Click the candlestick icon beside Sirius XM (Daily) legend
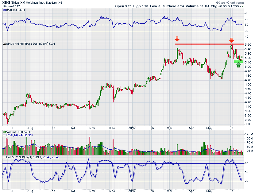Image resolution: width=255 pixels, height=195 pixels. click(x=5, y=44)
